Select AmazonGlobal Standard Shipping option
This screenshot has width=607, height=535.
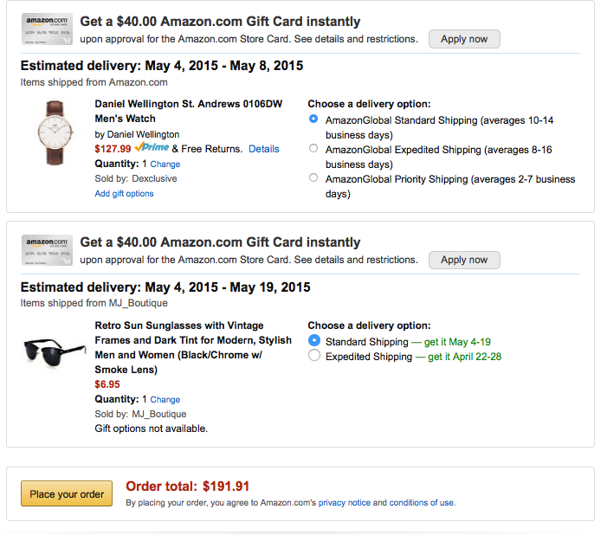tap(313, 119)
